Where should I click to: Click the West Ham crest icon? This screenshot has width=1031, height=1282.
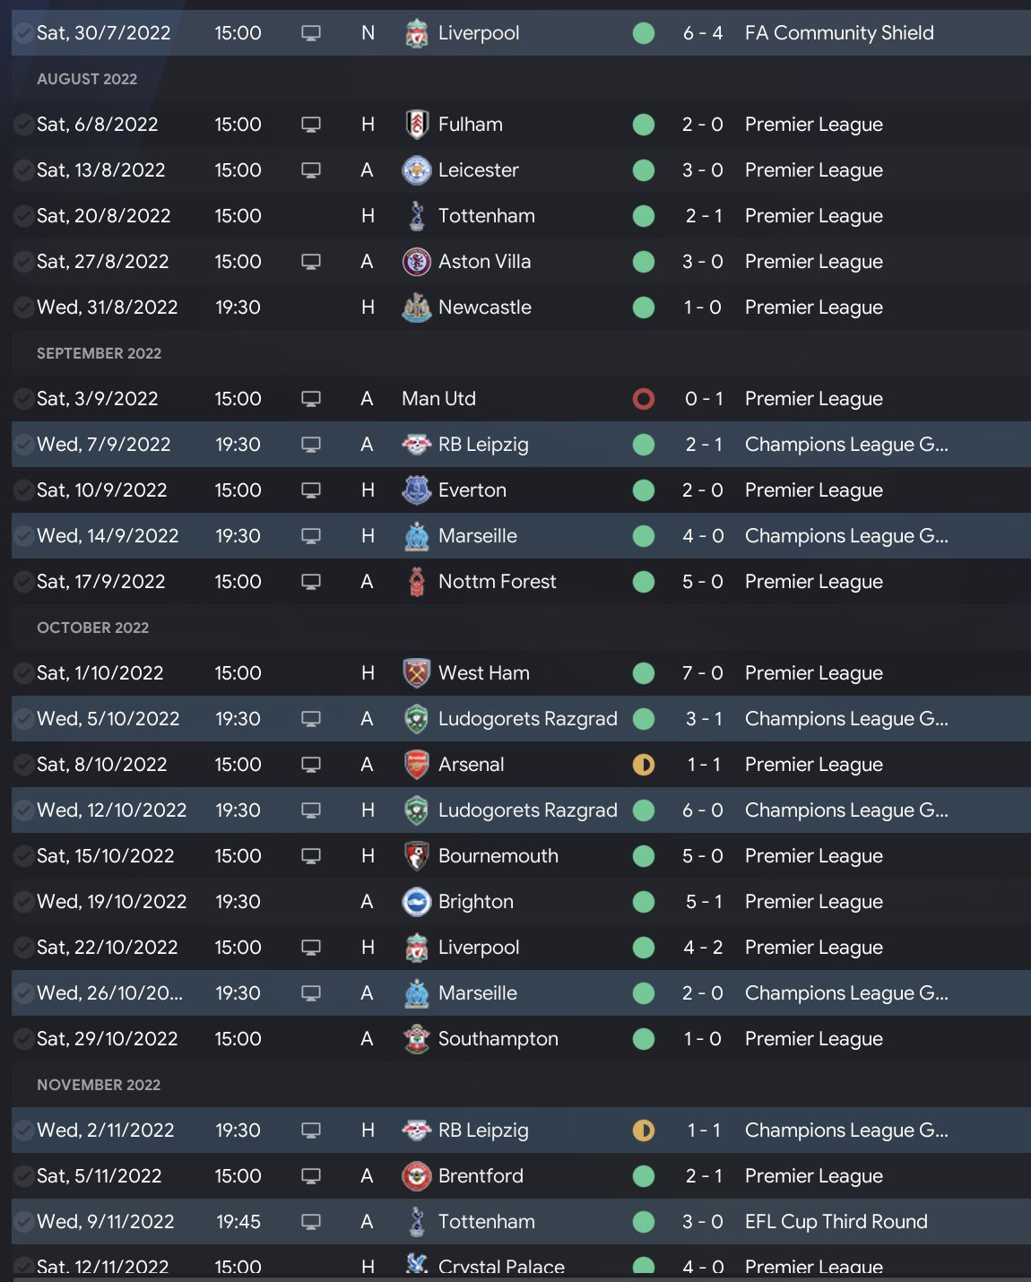416,673
